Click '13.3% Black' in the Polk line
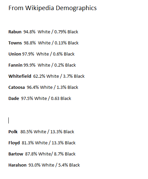 [62, 132]
